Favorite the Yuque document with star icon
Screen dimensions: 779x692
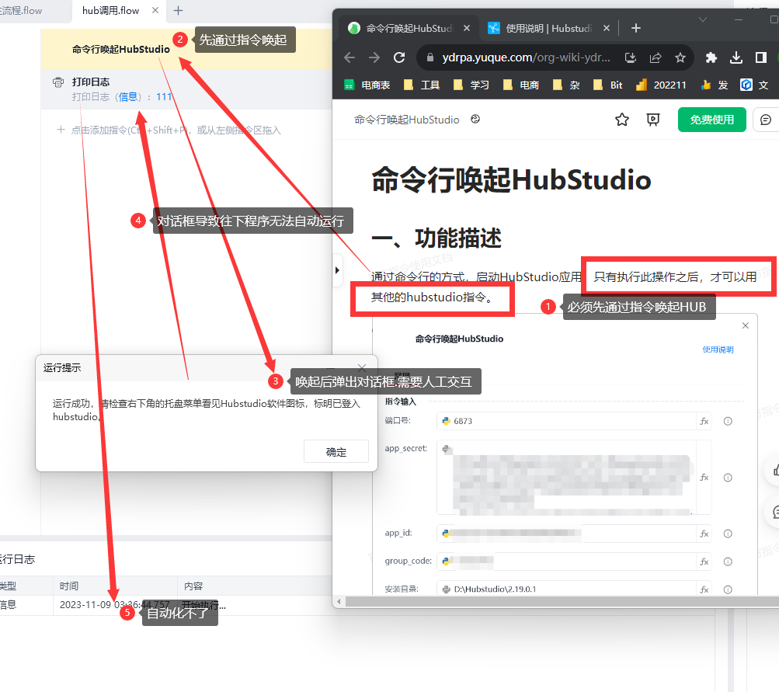[622, 120]
